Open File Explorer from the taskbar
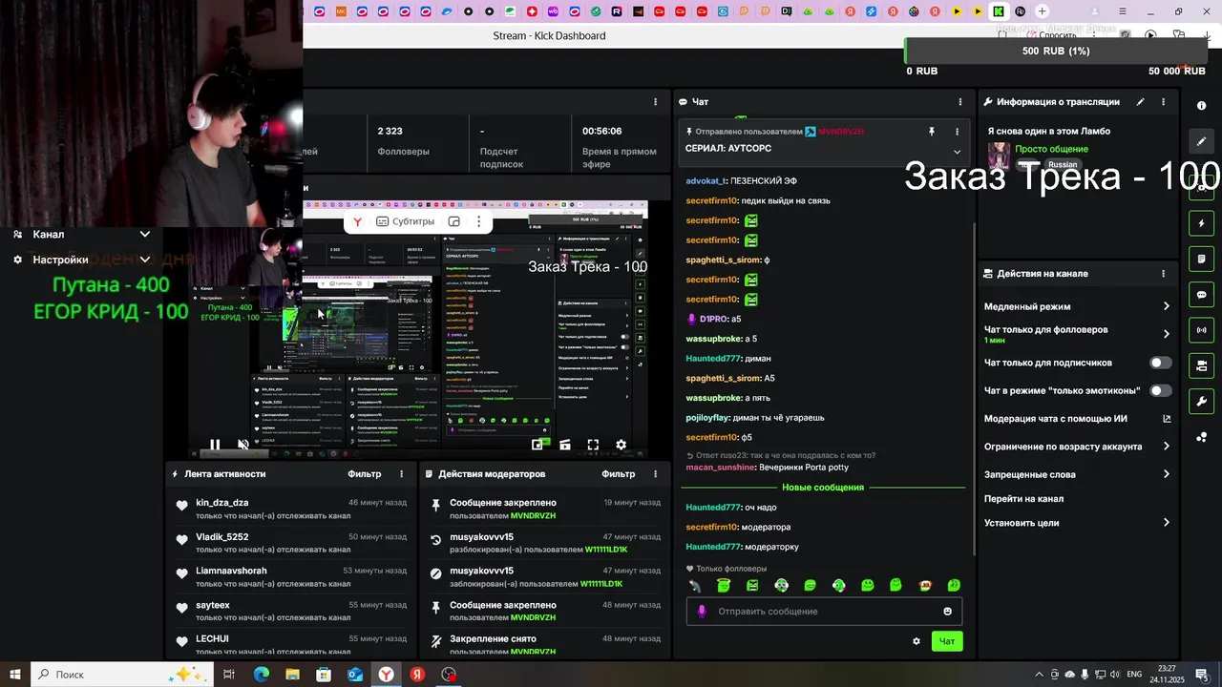Viewport: 1222px width, 687px height. (292, 675)
